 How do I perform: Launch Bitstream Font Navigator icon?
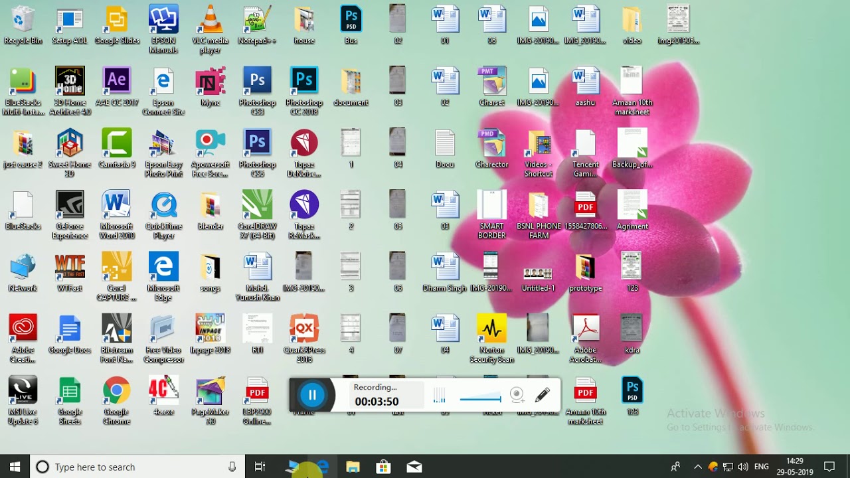117,338
